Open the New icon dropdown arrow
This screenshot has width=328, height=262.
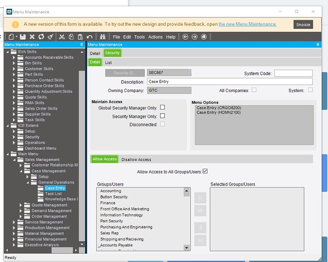pos(16,37)
